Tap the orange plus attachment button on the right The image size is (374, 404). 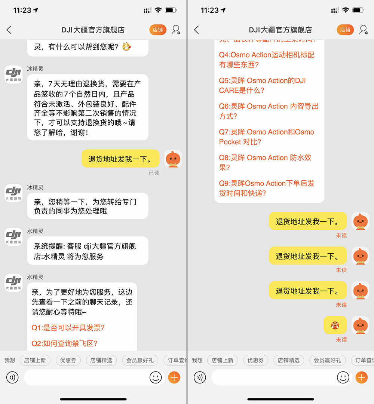[361, 377]
